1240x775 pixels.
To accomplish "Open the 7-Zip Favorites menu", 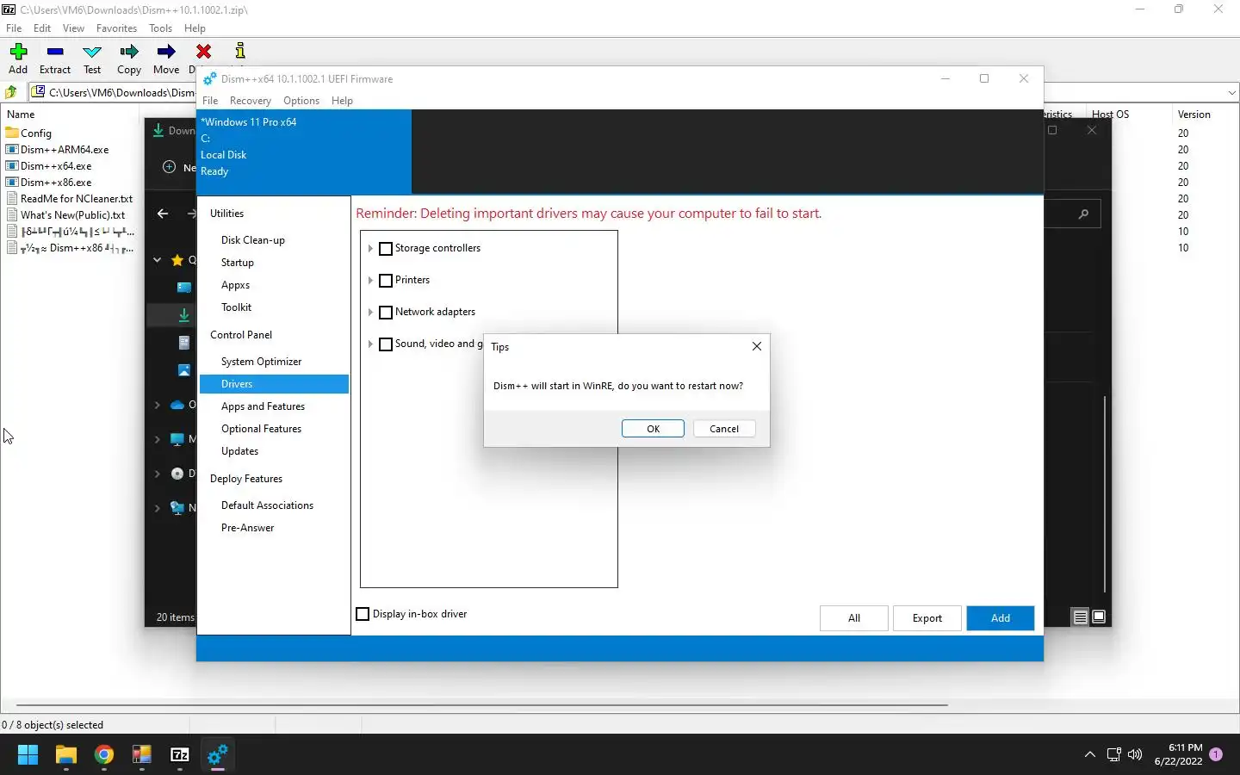I will [116, 28].
